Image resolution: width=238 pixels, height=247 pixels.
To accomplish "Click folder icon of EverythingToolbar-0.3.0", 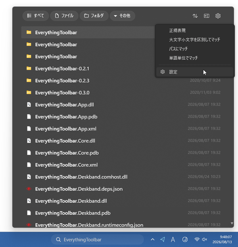I will click(x=29, y=93).
